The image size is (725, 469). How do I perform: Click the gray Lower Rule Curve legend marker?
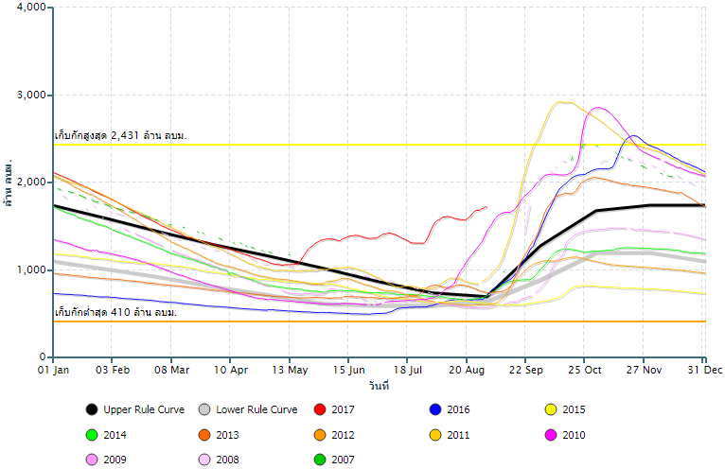[x=204, y=409]
